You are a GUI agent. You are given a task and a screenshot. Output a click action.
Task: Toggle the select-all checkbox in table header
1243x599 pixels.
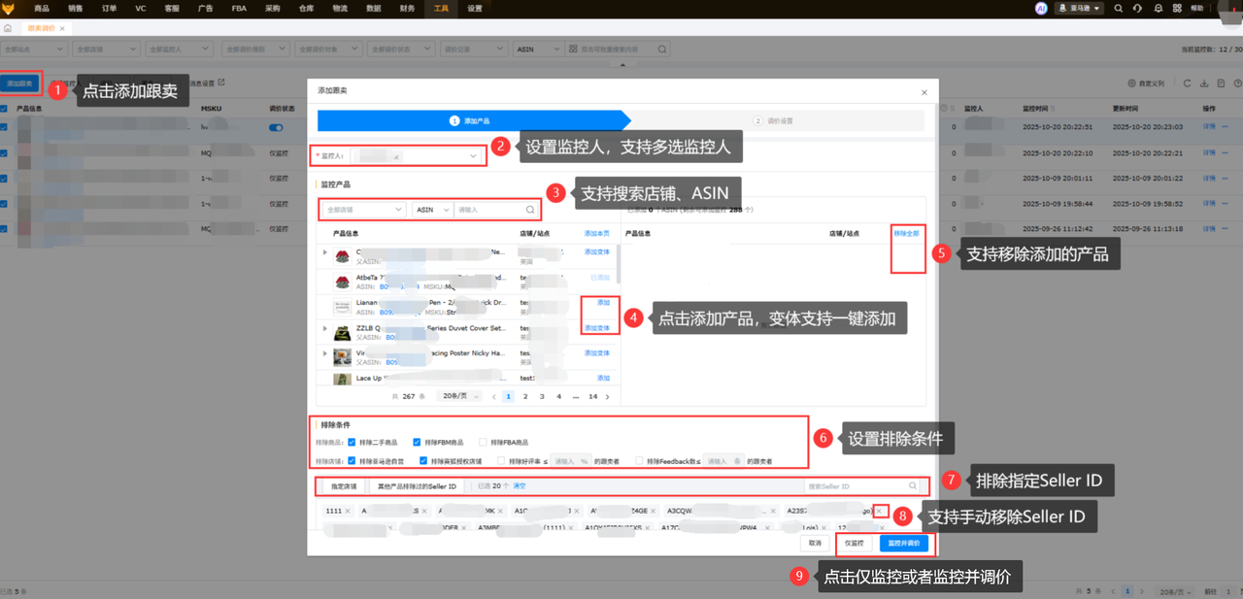(x=5, y=108)
